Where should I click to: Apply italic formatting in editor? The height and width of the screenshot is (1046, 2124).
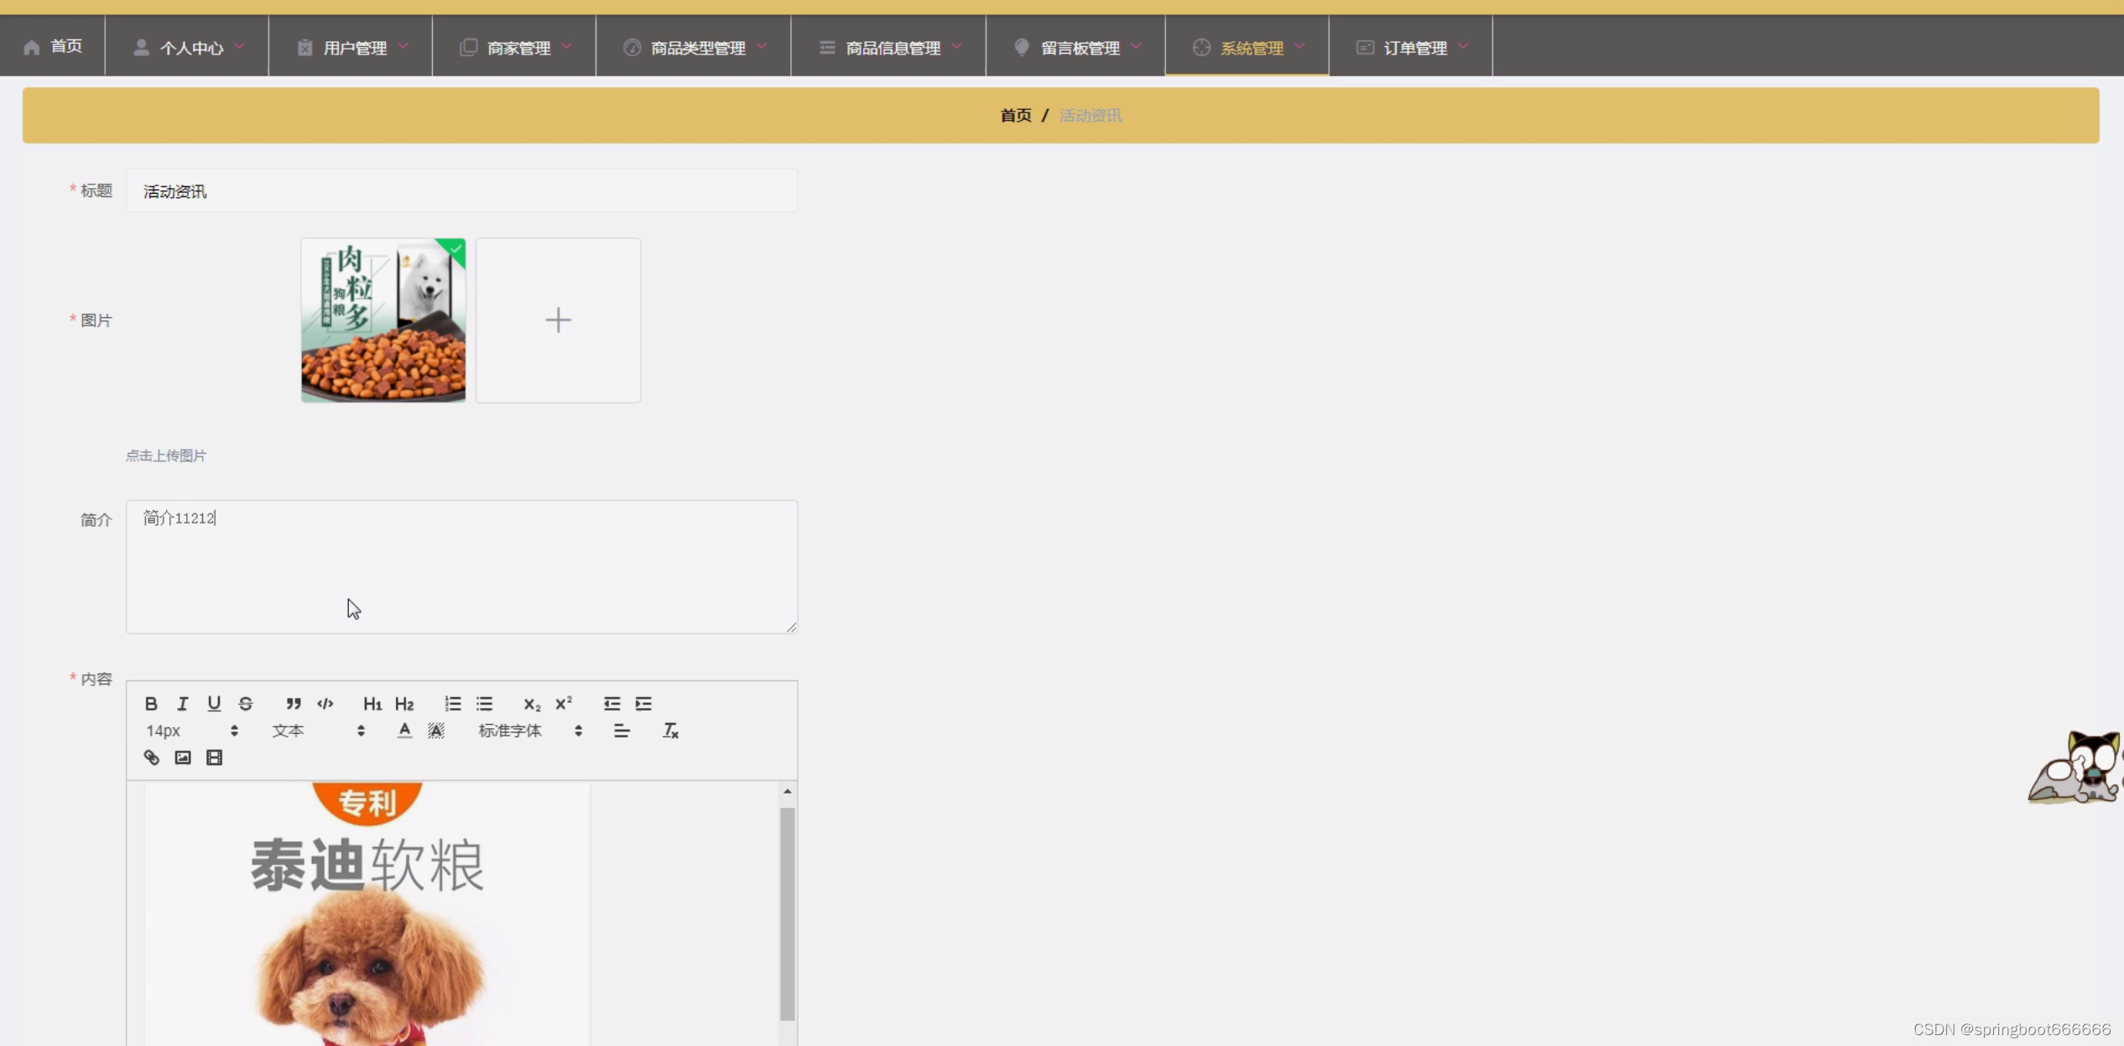click(182, 704)
